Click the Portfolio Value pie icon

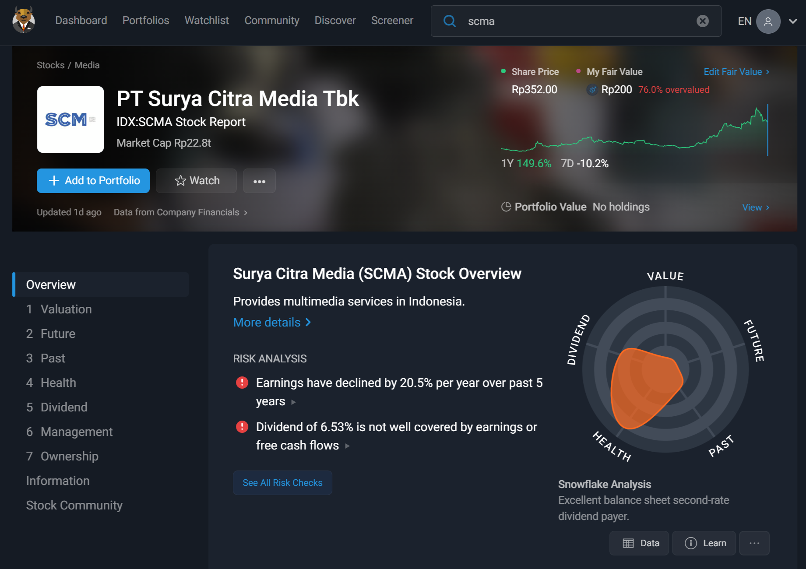coord(506,207)
